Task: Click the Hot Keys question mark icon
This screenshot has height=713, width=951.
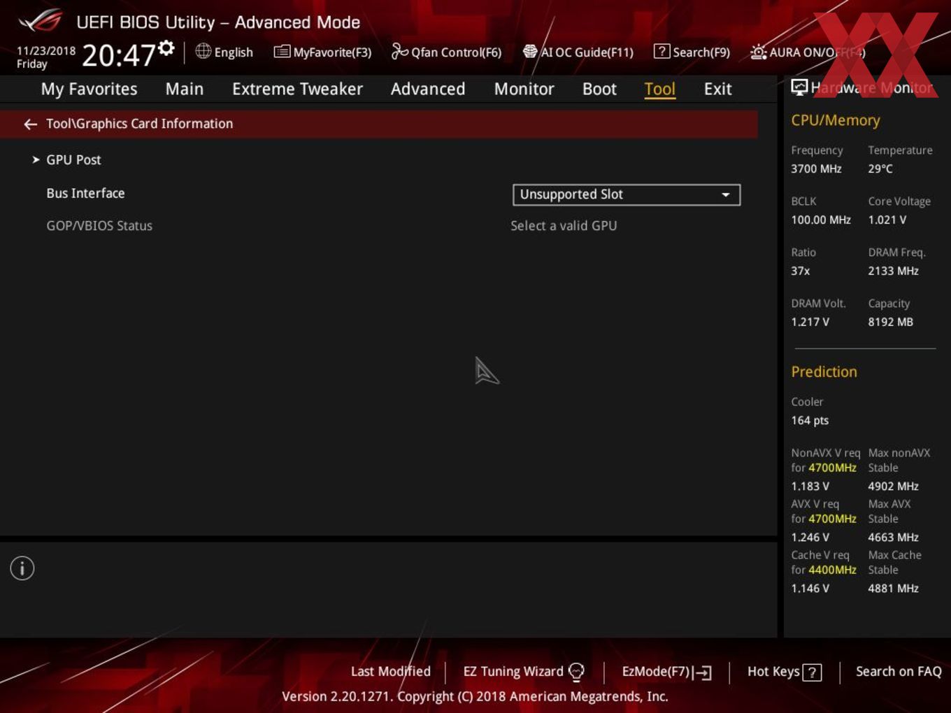Action: pos(812,672)
